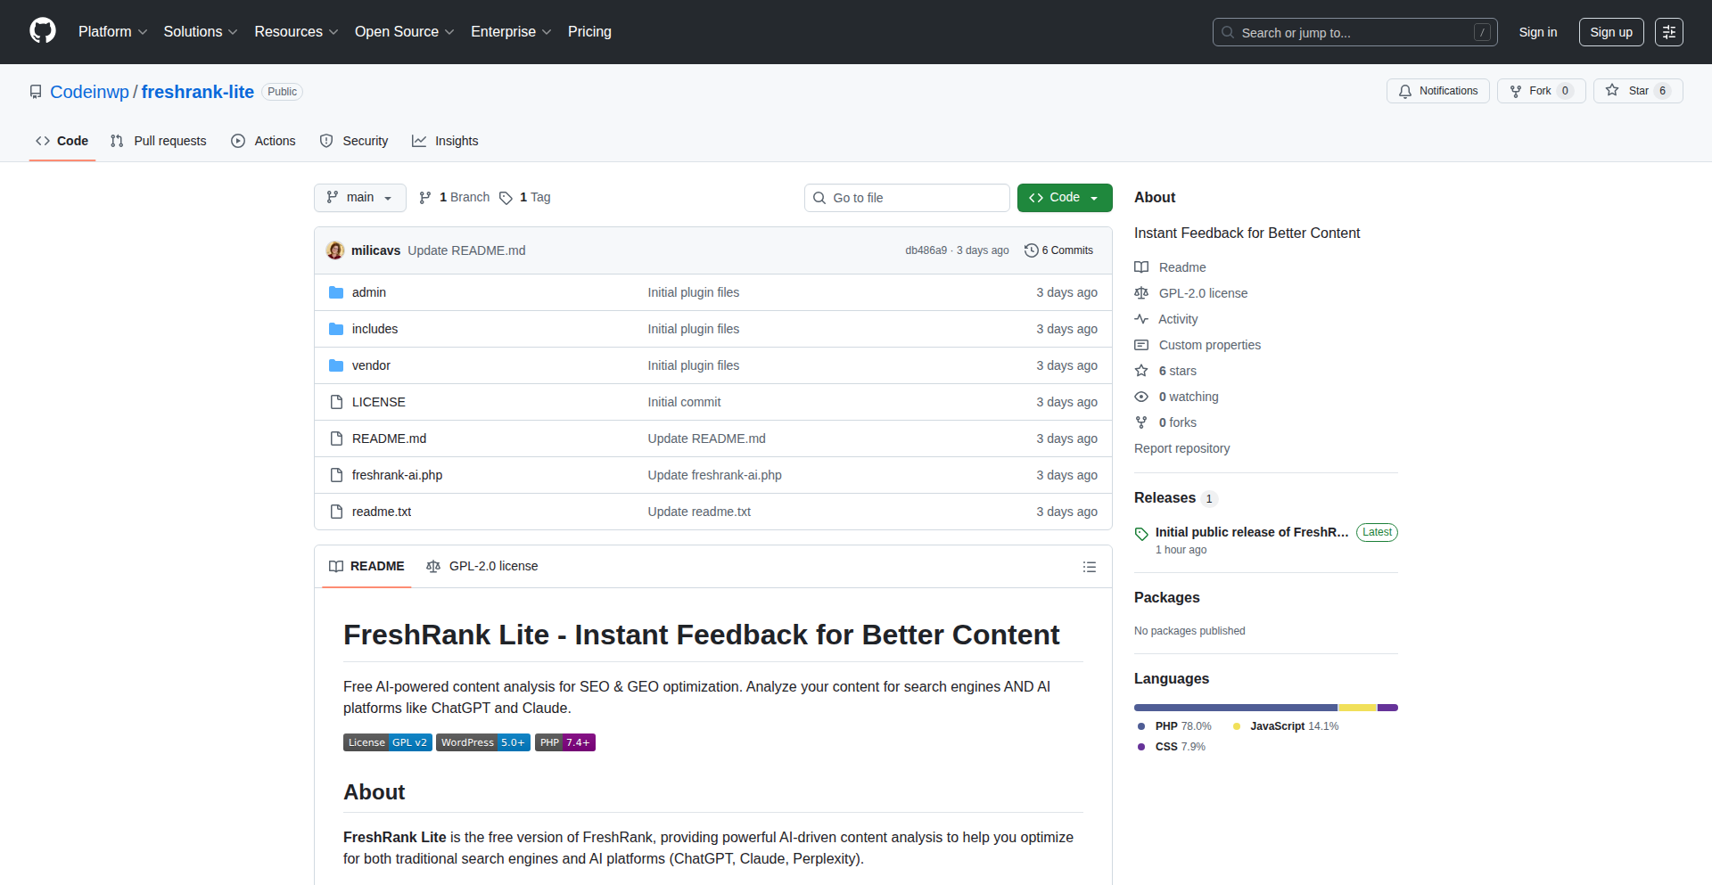Viewport: 1712px width, 885px height.
Task: Click the Readme book icon in About
Action: pos(1141,266)
